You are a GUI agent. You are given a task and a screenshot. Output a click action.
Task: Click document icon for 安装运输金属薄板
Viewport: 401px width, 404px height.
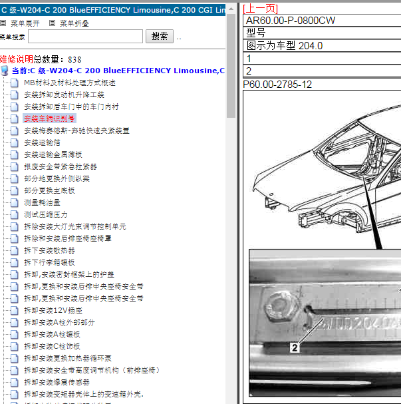(x=15, y=155)
